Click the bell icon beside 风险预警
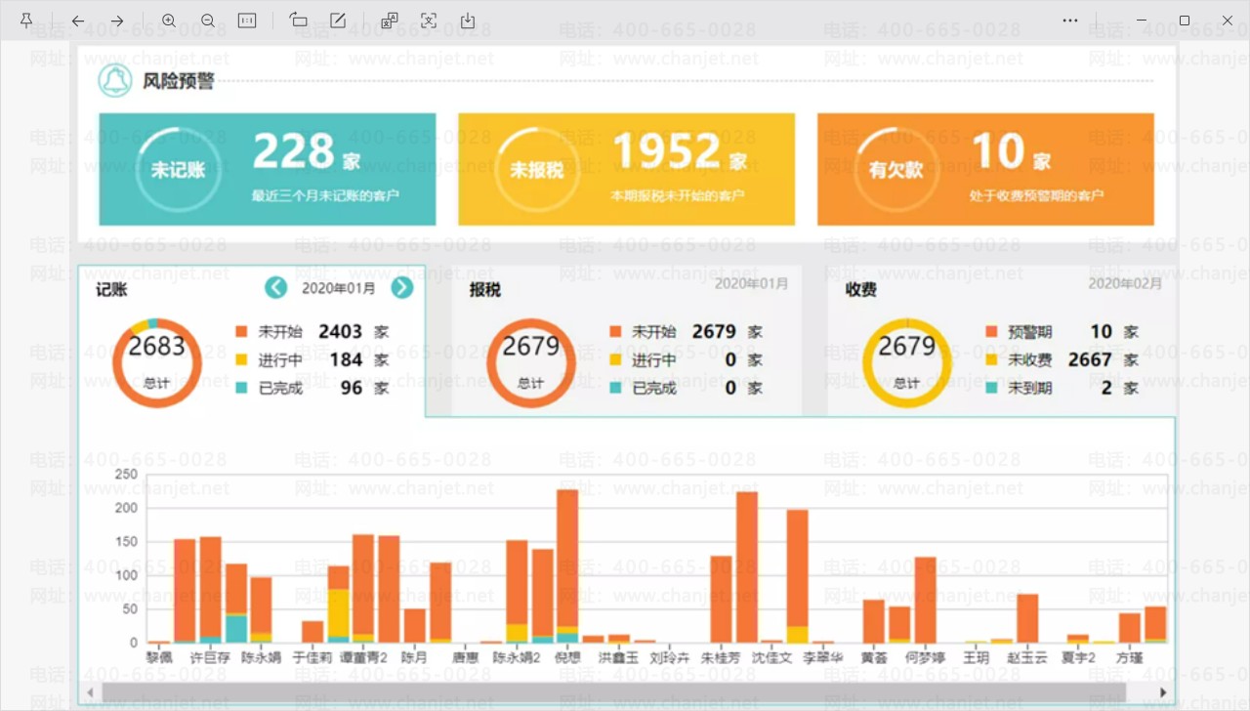Screen dimensions: 1250x711 point(115,80)
